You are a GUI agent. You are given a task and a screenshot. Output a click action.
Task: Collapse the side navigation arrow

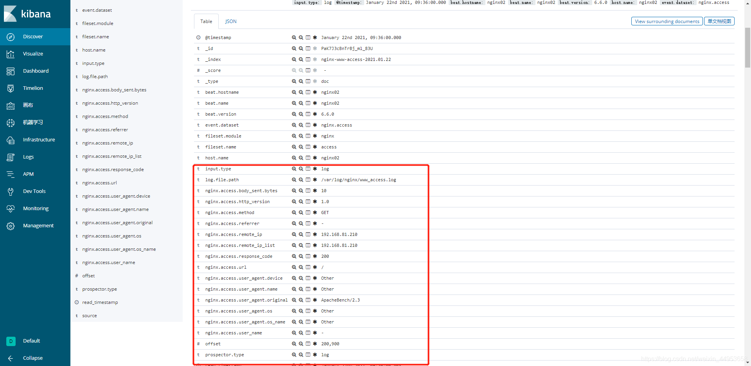[11, 358]
